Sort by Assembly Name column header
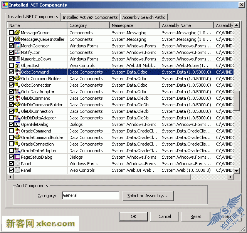 tap(187, 25)
